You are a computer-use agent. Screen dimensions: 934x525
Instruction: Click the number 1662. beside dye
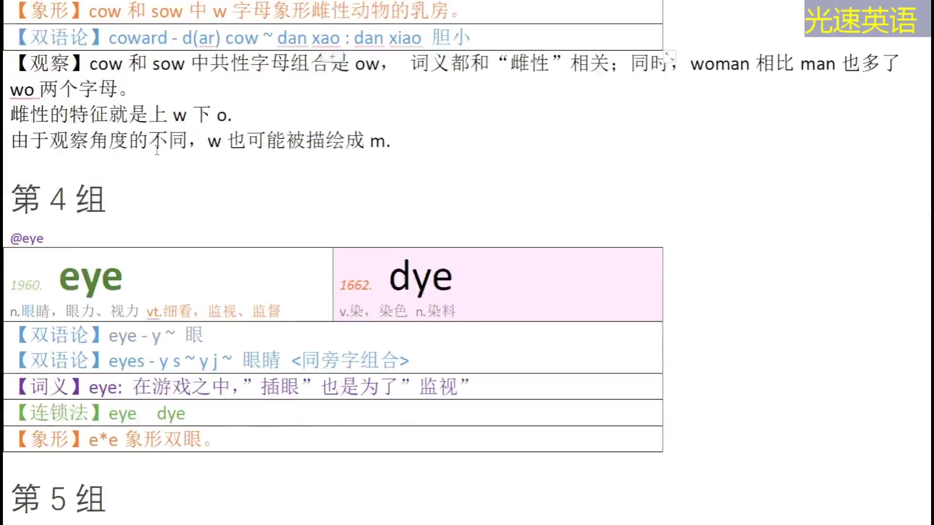(356, 285)
